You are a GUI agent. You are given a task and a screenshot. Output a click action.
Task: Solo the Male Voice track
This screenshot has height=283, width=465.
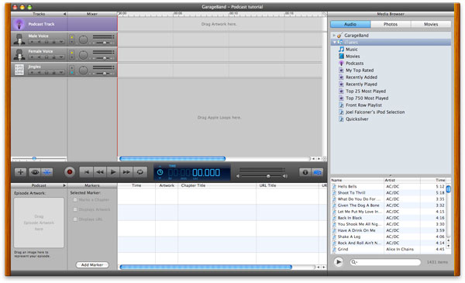tap(46, 42)
